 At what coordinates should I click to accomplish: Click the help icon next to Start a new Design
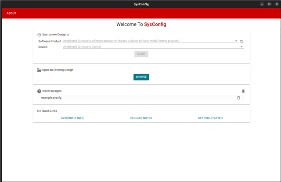tap(68, 35)
